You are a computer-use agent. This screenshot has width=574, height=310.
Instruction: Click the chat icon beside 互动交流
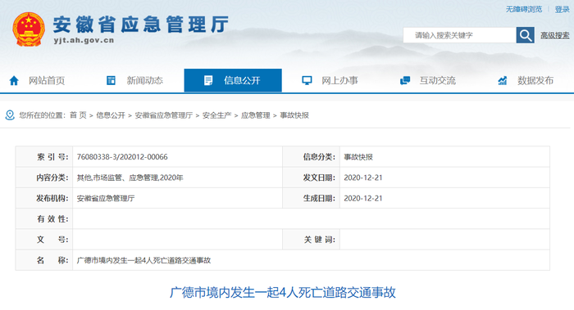(405, 80)
